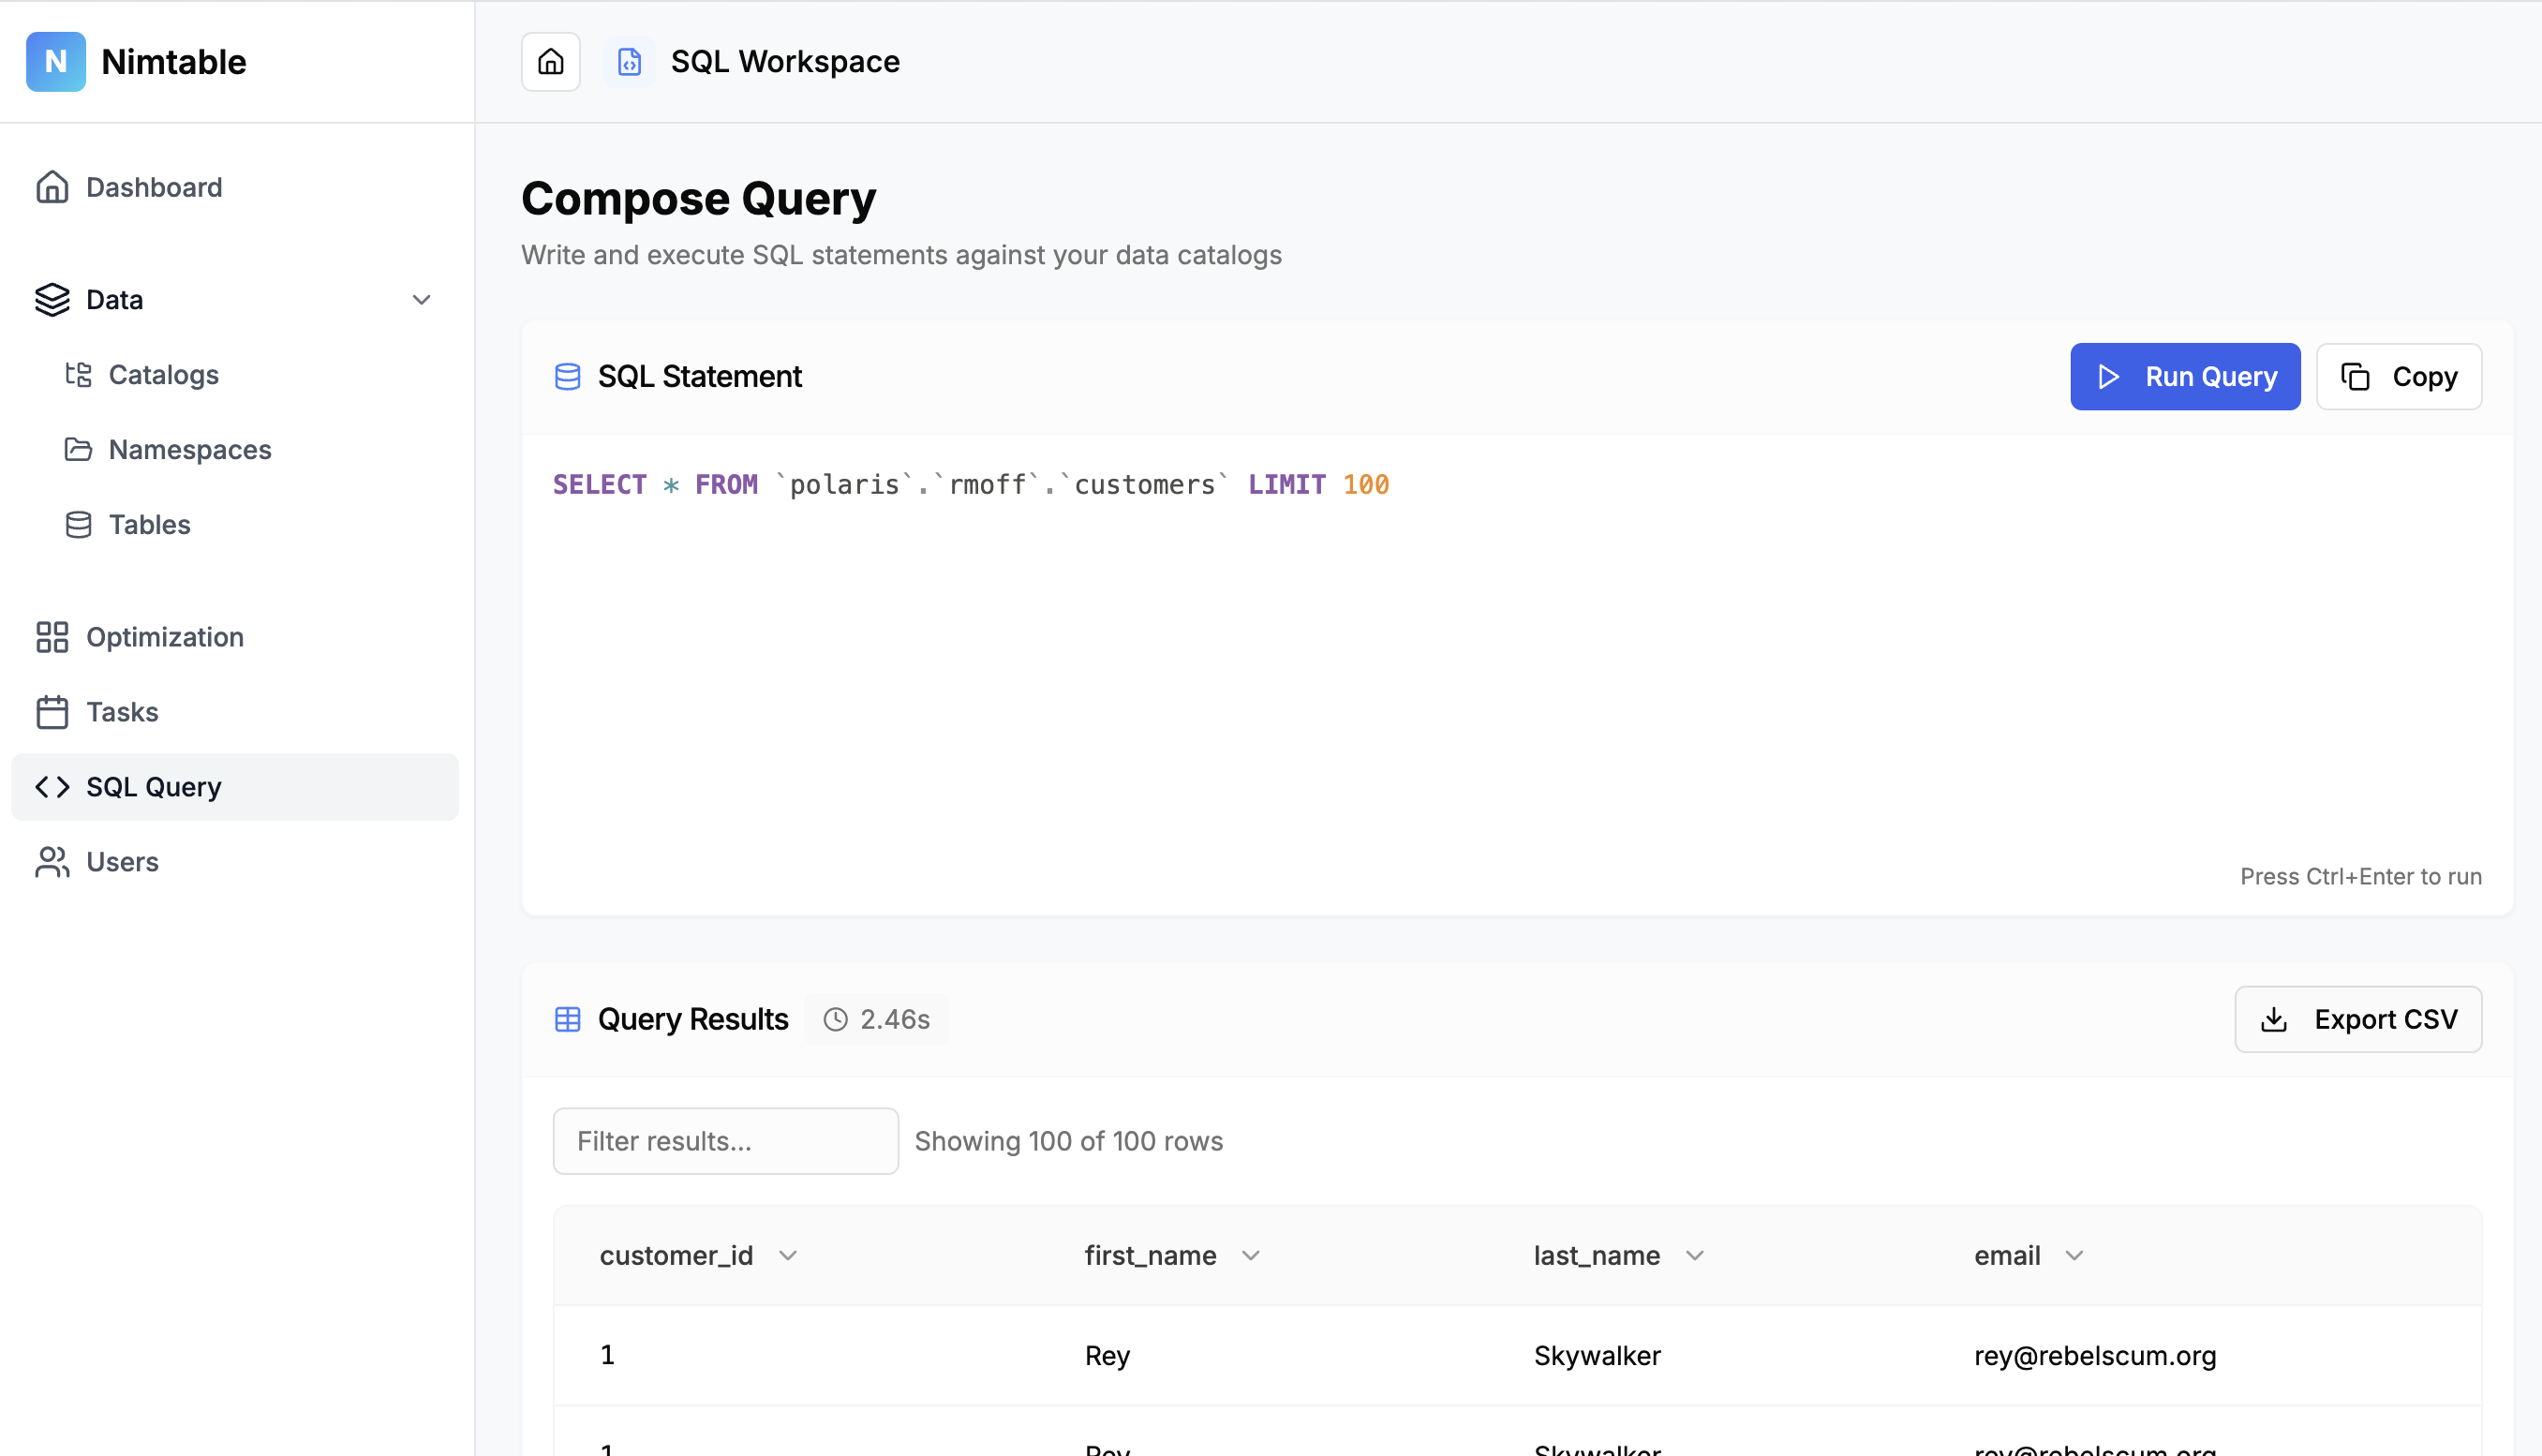Click the Nimtable logo icon
This screenshot has height=1456, width=2542.
pyautogui.click(x=56, y=62)
